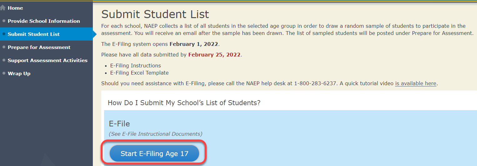Go to Provide School Information
This screenshot has width=477, height=166.
click(44, 21)
